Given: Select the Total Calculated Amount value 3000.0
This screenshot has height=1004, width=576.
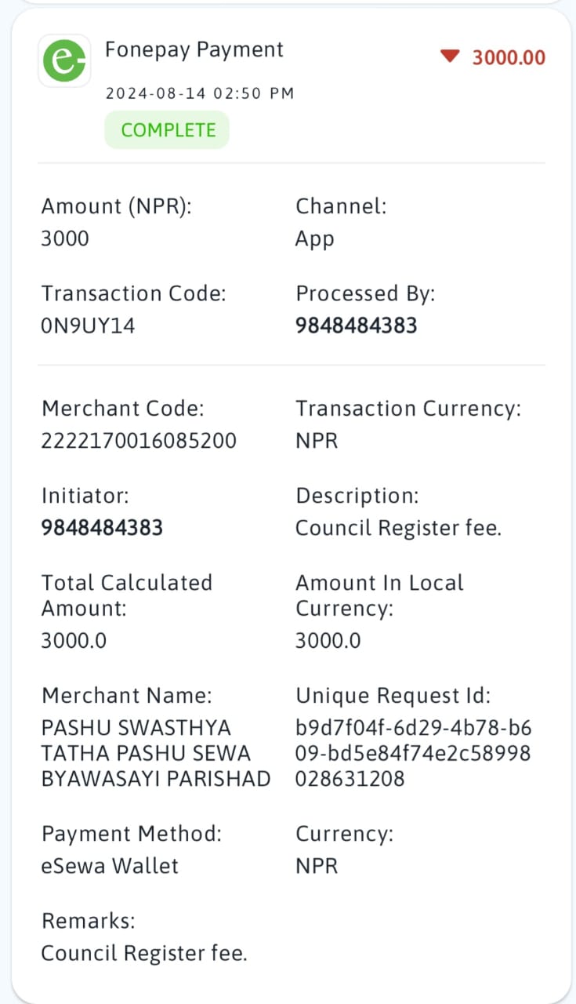Looking at the screenshot, I should point(74,641).
